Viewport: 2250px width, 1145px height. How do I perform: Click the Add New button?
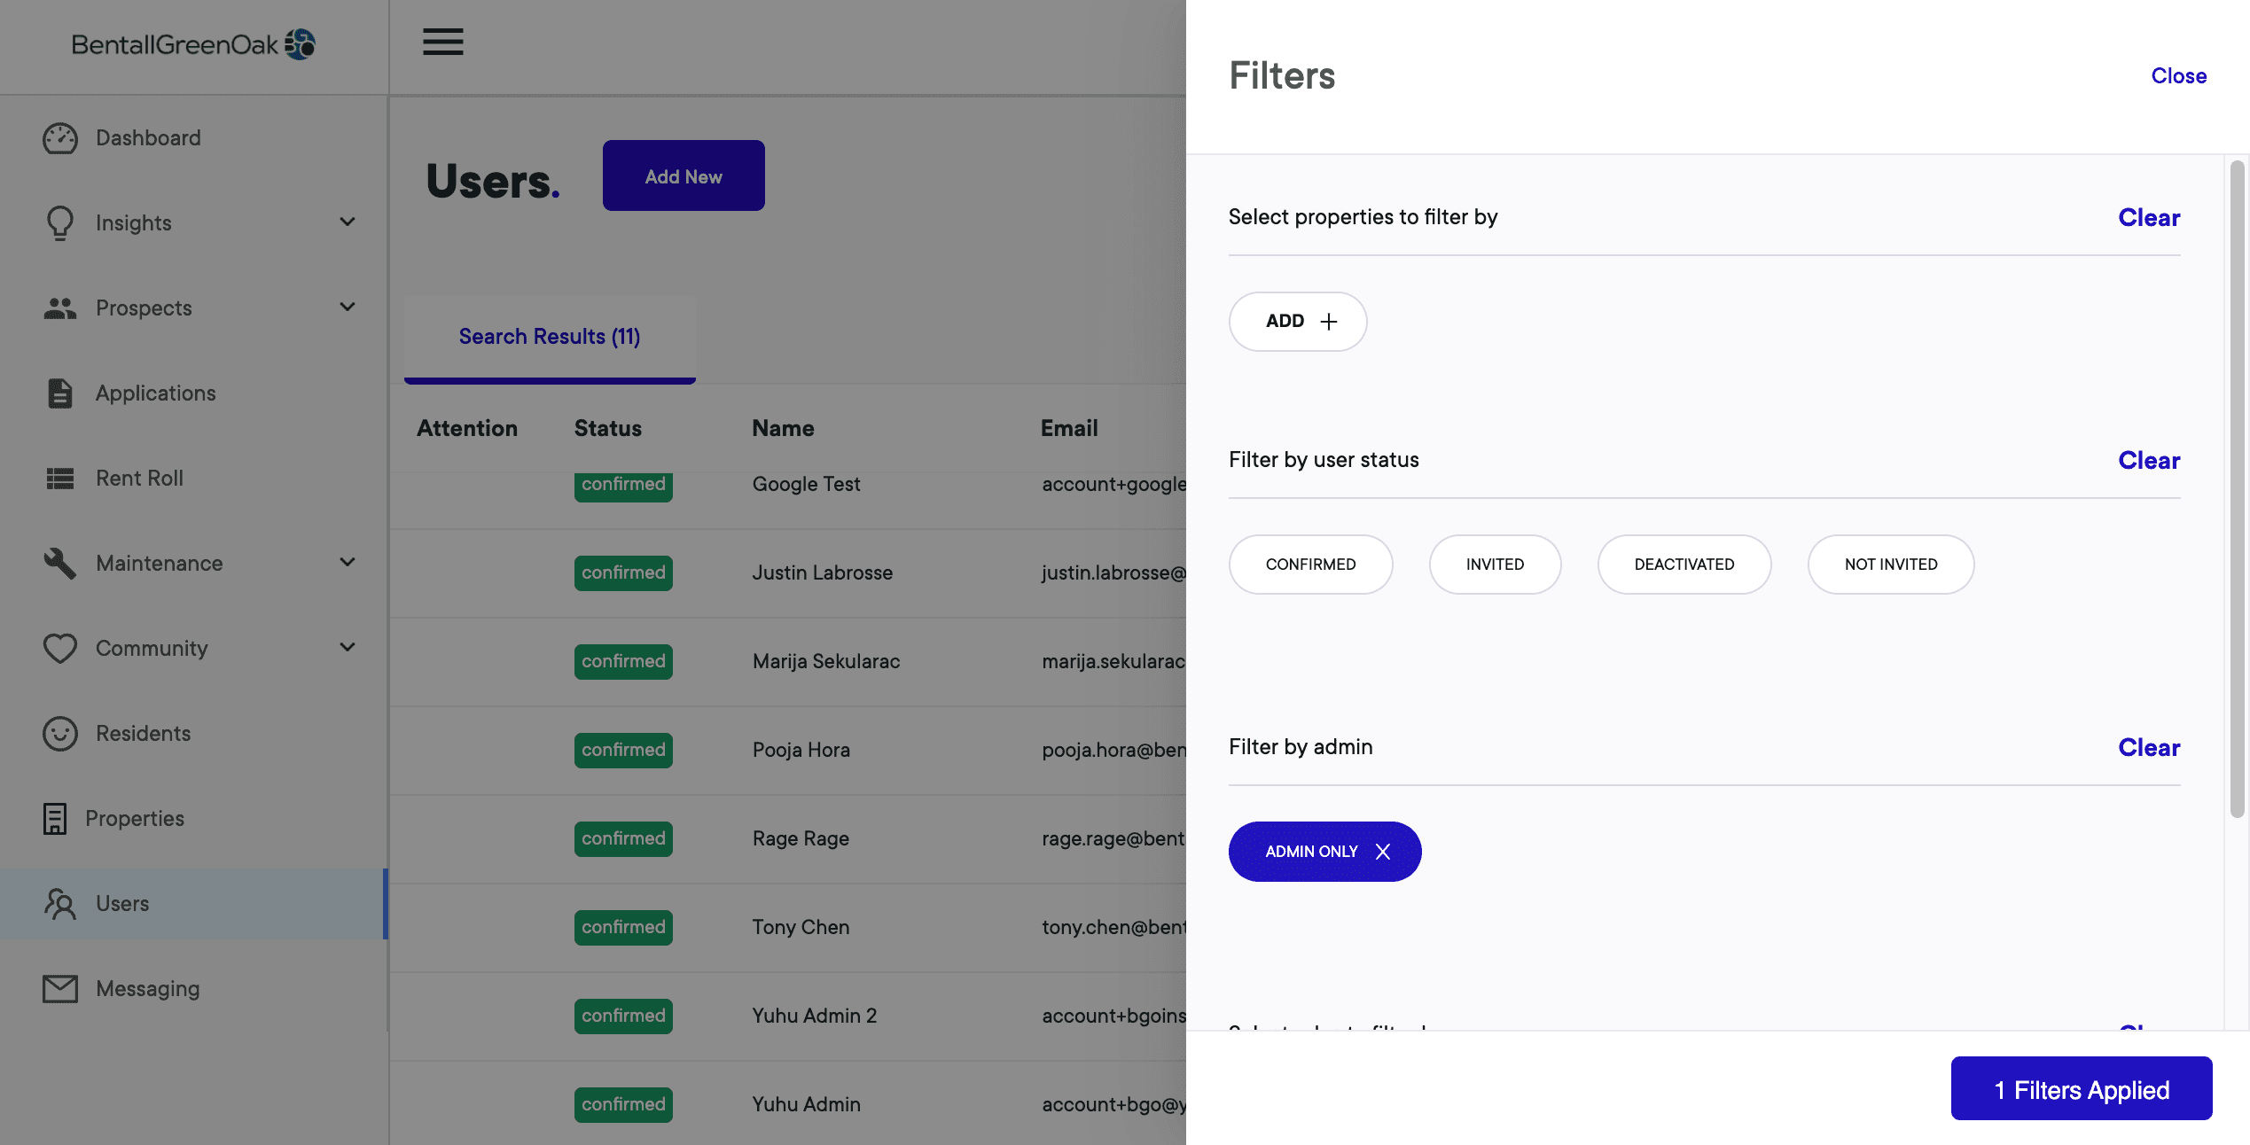(684, 175)
